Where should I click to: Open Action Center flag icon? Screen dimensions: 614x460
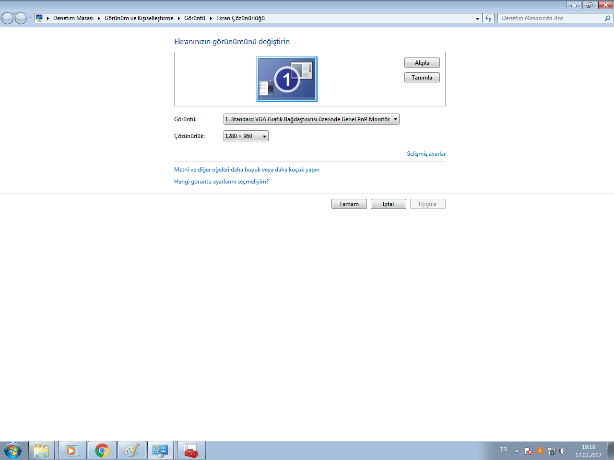point(529,451)
